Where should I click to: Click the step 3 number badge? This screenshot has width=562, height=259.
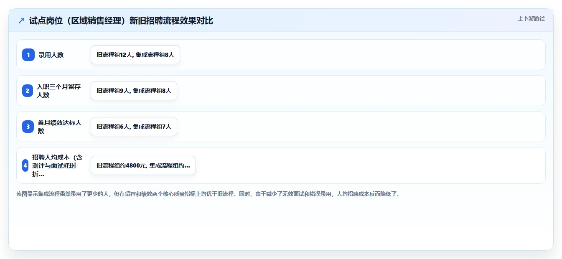[x=28, y=127]
